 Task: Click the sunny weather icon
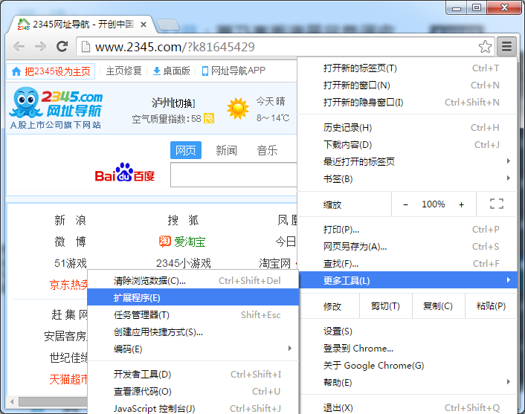[x=238, y=109]
